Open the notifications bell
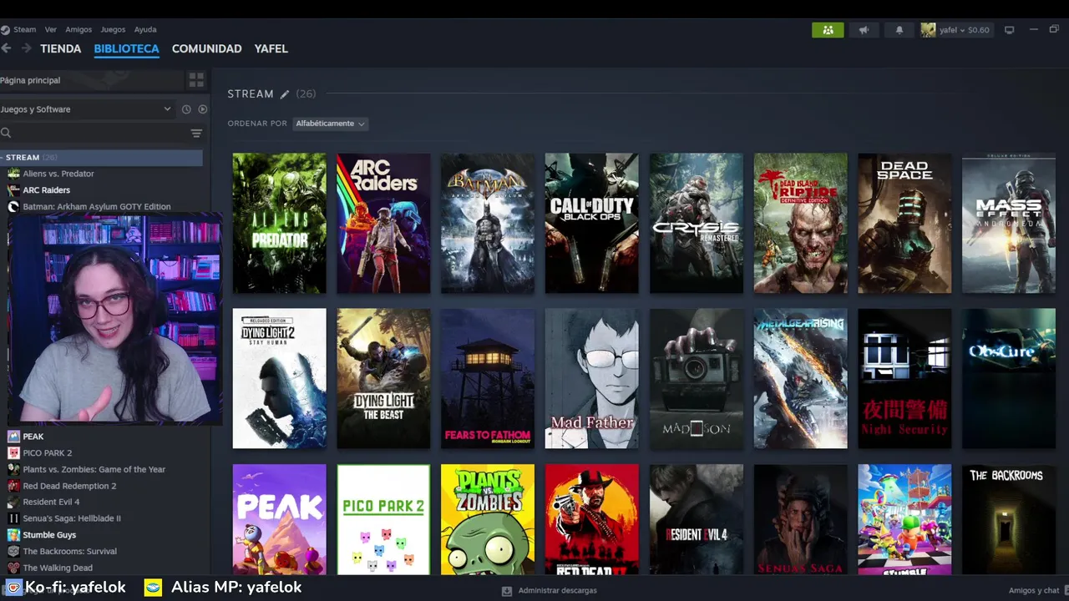The height and width of the screenshot is (601, 1069). 899,30
